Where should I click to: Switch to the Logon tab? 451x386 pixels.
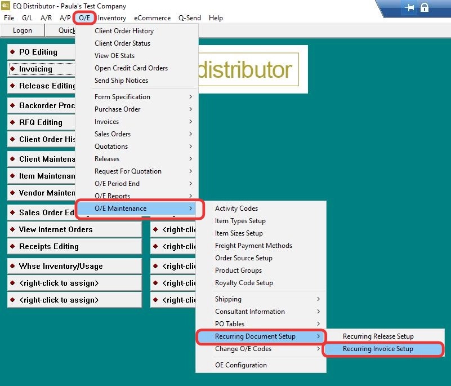point(23,30)
